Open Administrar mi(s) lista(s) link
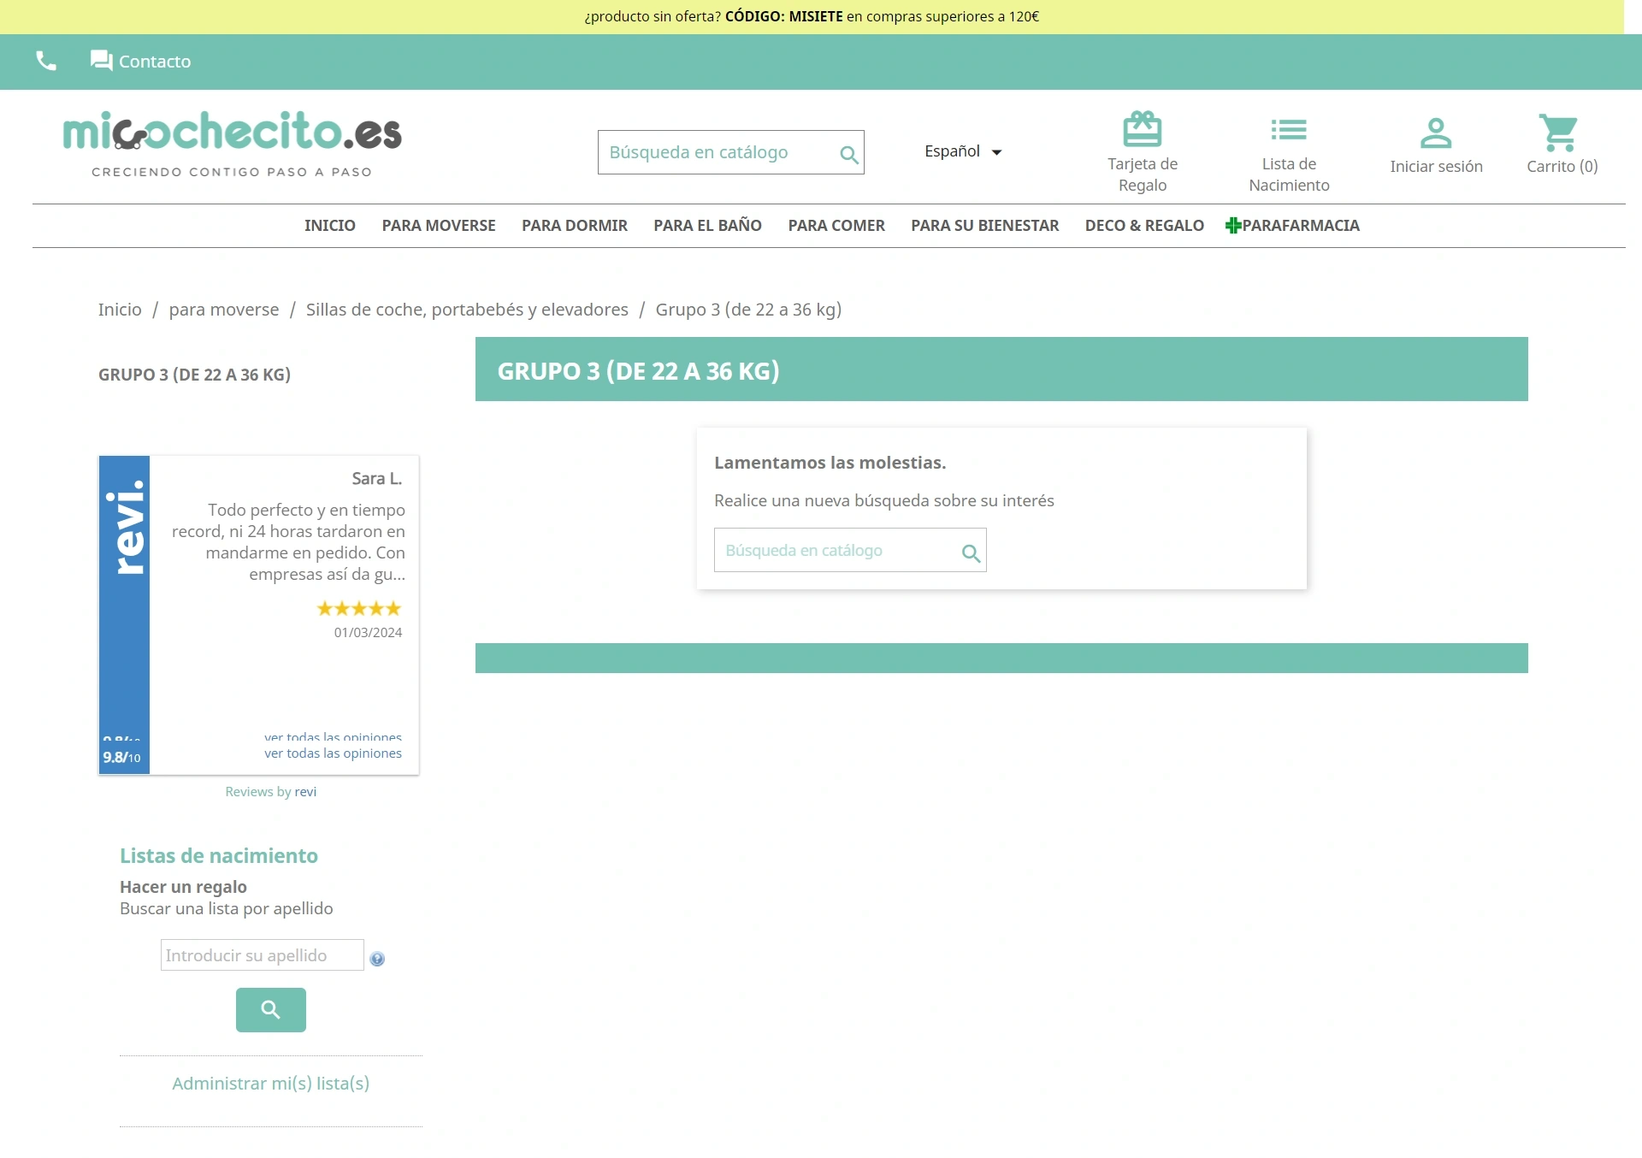 point(271,1084)
